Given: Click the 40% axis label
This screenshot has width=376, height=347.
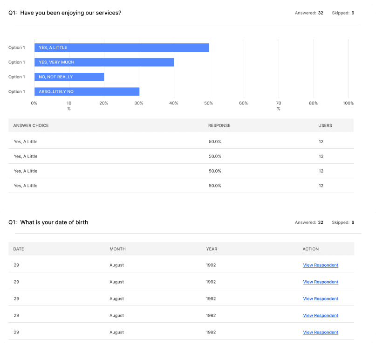Looking at the screenshot, I should [x=174, y=103].
